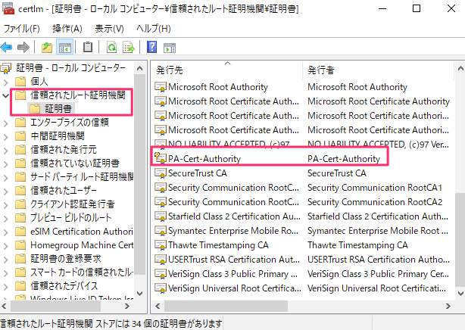Select the Security Communication RootCA2 issuer cell

click(x=375, y=202)
